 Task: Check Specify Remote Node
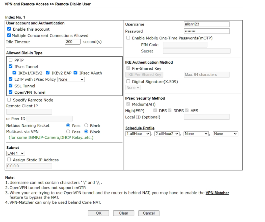click(9, 100)
